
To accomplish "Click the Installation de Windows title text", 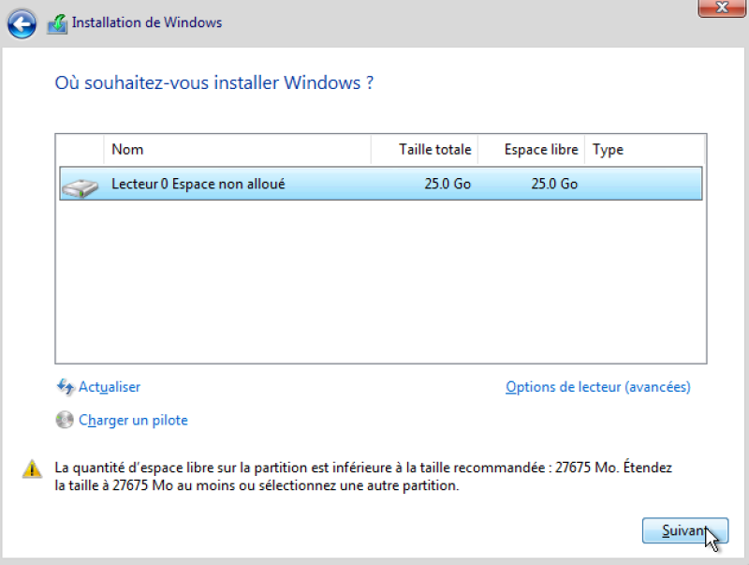I will click(147, 22).
